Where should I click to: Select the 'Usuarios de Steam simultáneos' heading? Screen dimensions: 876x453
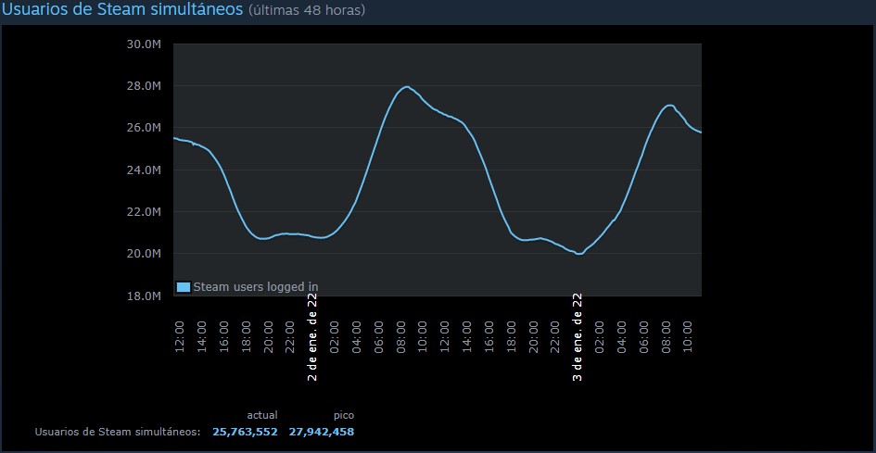point(122,9)
